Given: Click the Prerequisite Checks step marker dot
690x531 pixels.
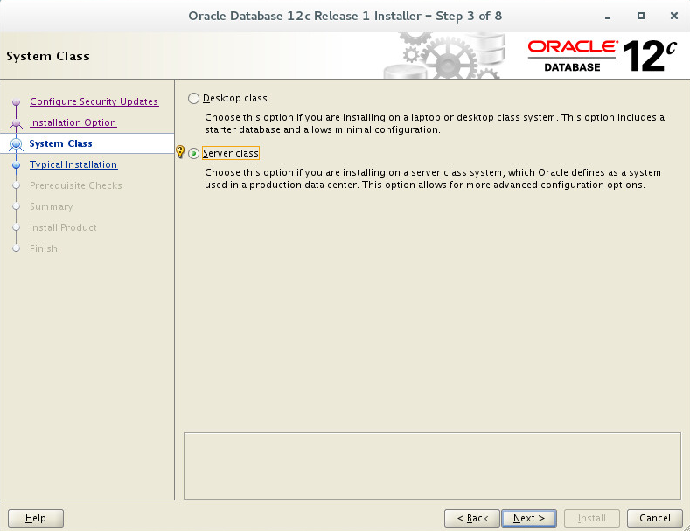Looking at the screenshot, I should coord(17,185).
